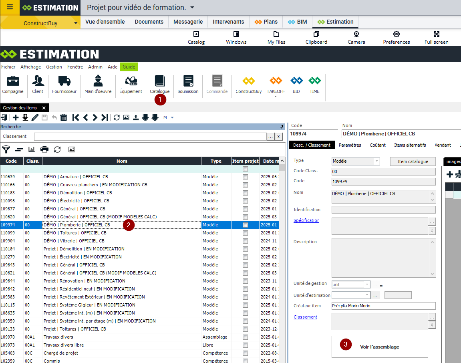Click the Spécification link
Screen dimensions: 461x363
click(306, 220)
